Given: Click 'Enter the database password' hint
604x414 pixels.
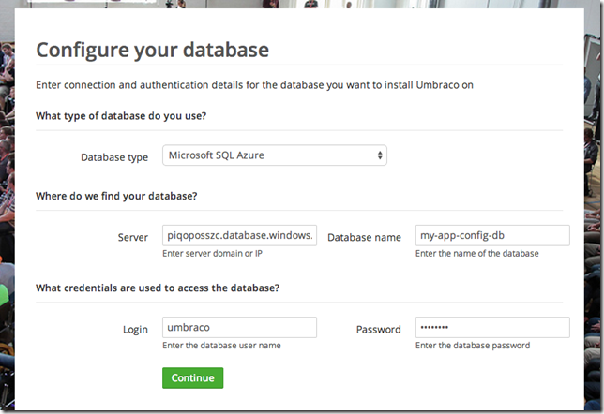Looking at the screenshot, I should coord(473,346).
